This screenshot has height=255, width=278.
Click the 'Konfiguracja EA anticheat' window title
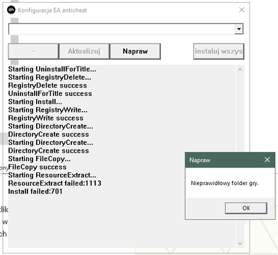point(52,11)
